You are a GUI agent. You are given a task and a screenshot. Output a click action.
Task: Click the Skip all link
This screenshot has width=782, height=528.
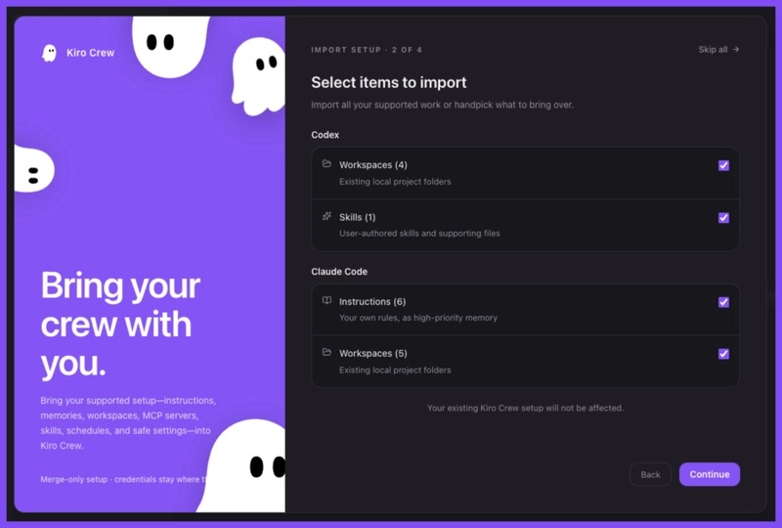pos(718,50)
